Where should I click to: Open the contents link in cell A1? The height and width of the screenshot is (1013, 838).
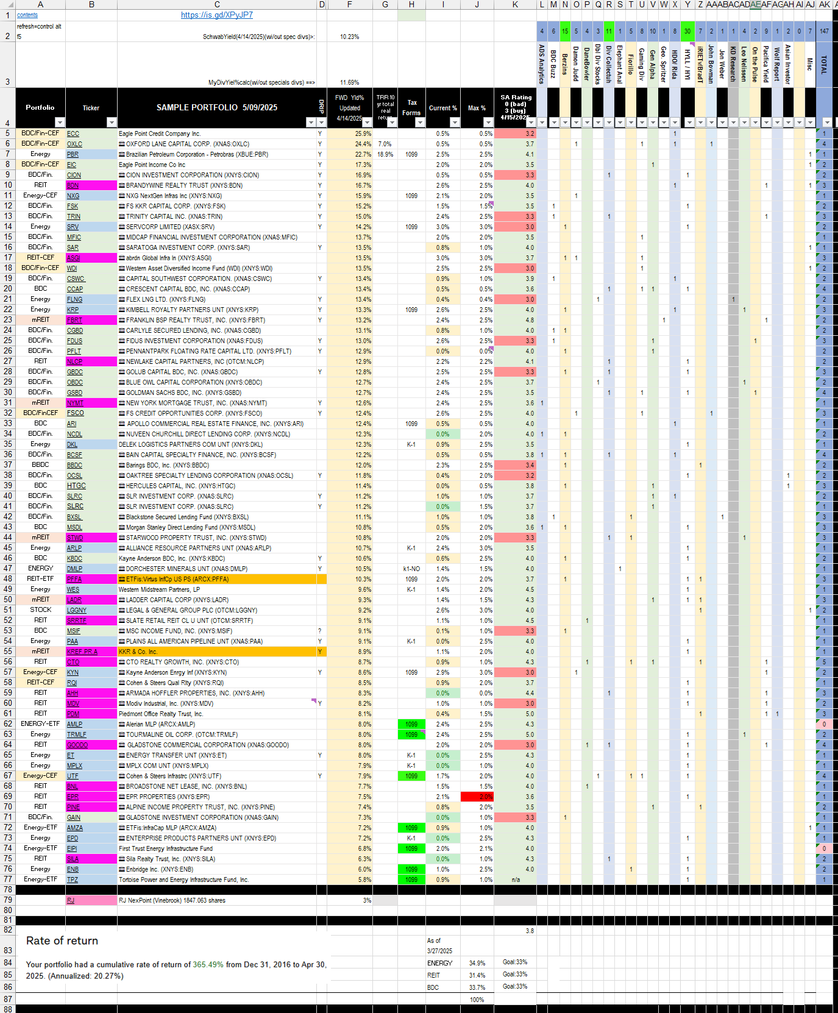tap(27, 15)
